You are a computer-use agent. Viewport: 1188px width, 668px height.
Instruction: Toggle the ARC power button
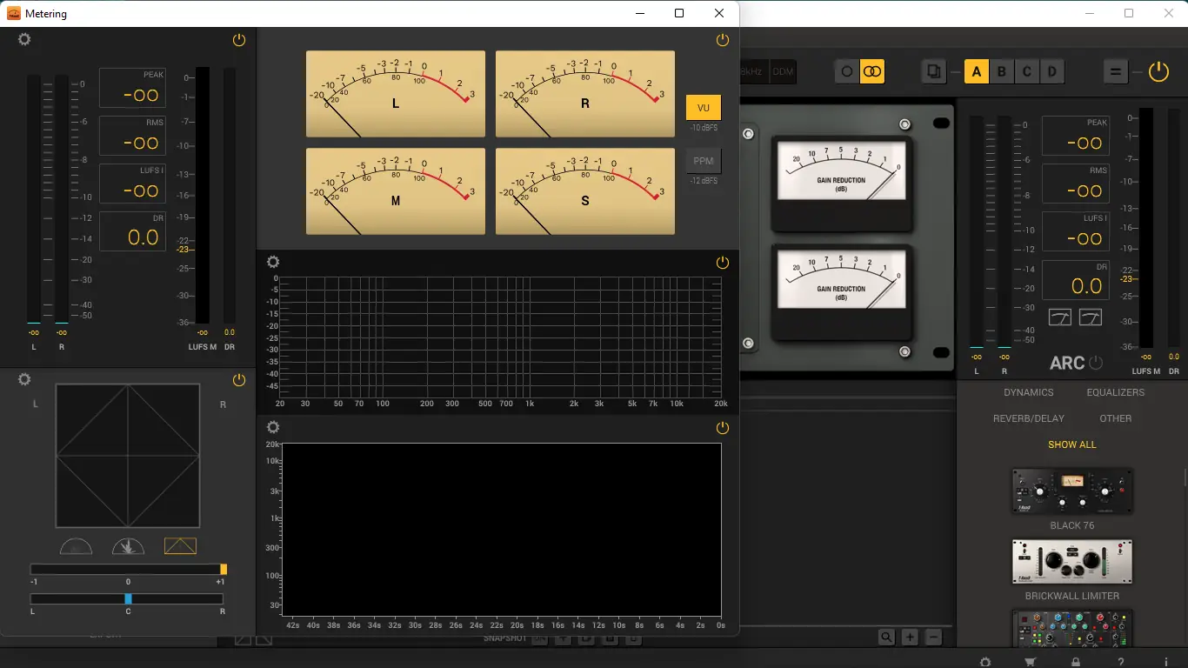(x=1096, y=363)
